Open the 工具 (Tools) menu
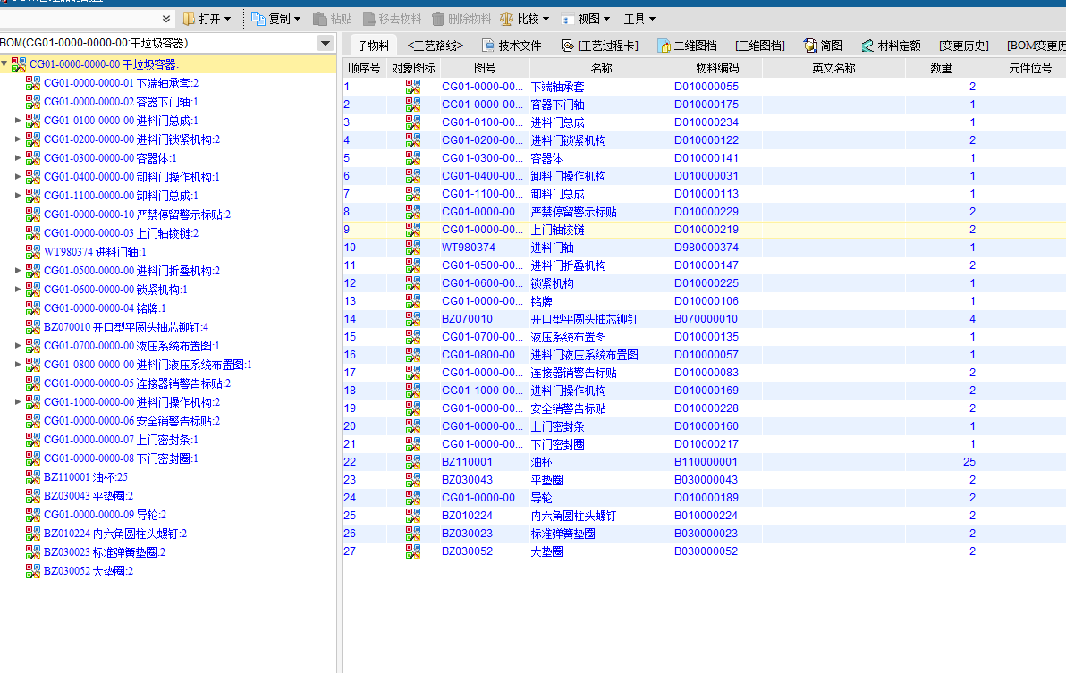Image resolution: width=1066 pixels, height=673 pixels. click(x=639, y=19)
